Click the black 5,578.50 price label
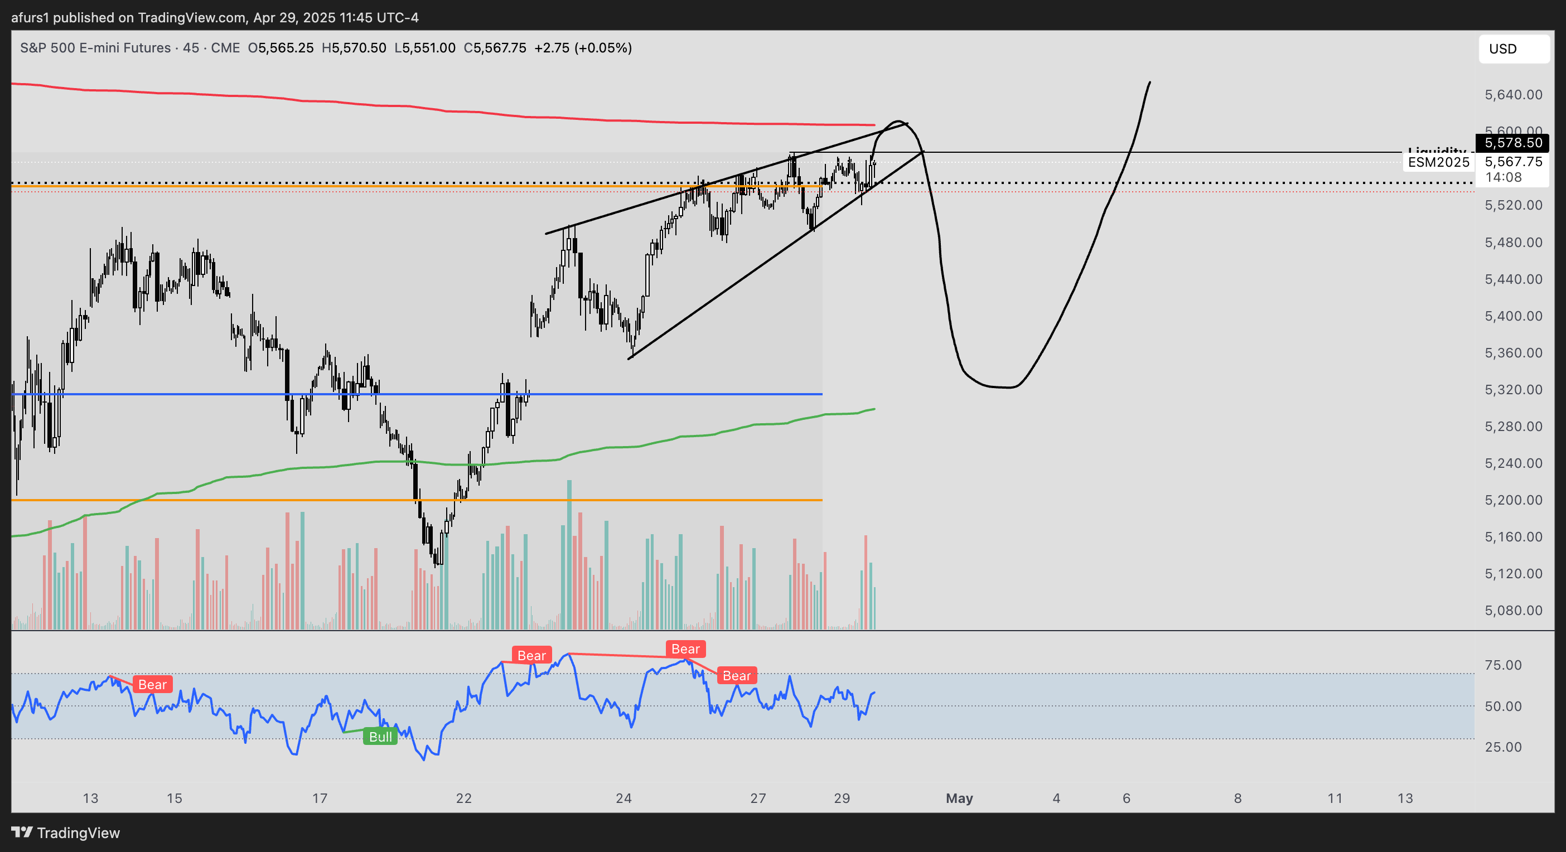 tap(1513, 143)
